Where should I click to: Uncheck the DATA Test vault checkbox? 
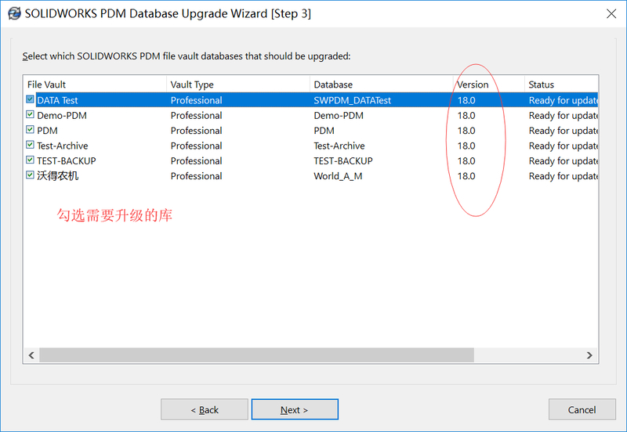click(x=30, y=99)
